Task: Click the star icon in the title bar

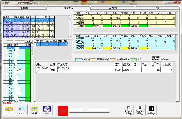Action: coord(3,3)
